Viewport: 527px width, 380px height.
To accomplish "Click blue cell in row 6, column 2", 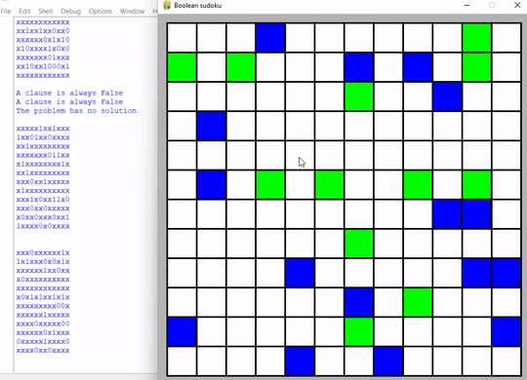I will [x=211, y=184].
